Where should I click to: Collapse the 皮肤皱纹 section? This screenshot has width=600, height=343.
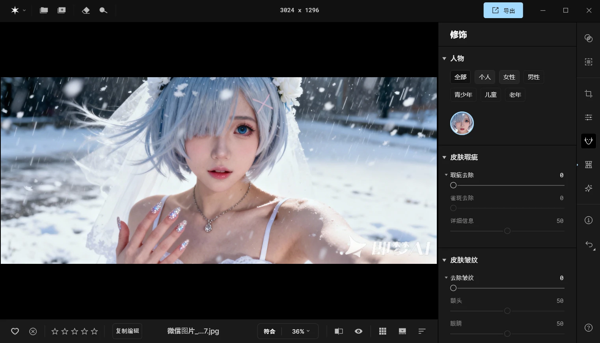[x=444, y=260]
